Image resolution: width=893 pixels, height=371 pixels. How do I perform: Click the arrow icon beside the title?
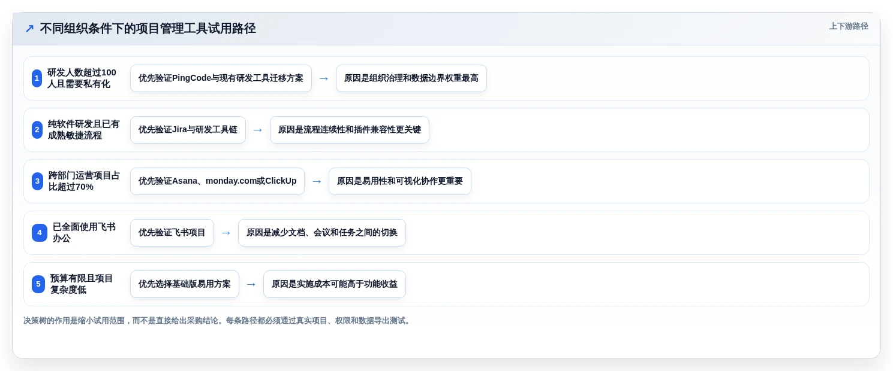[x=29, y=28]
